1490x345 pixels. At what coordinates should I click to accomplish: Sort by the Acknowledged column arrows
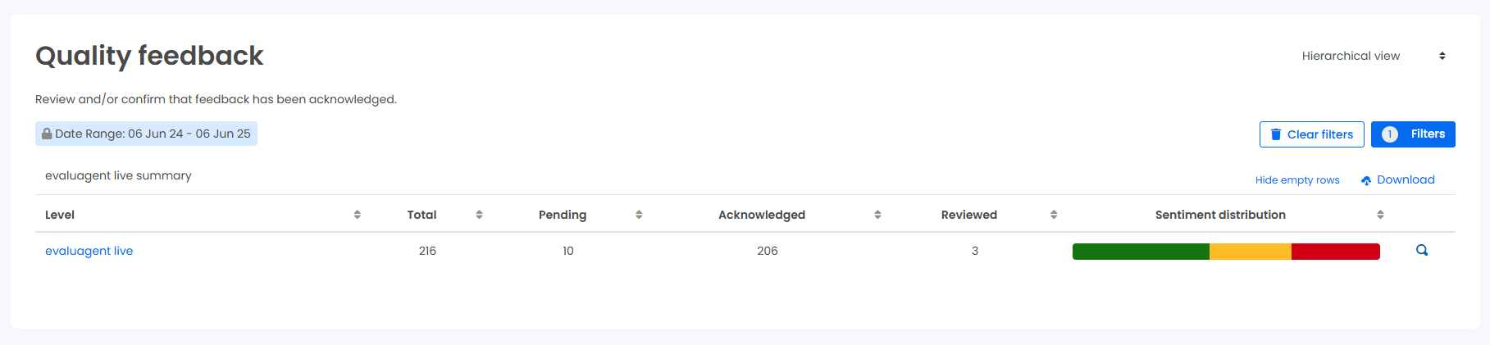[x=877, y=215]
